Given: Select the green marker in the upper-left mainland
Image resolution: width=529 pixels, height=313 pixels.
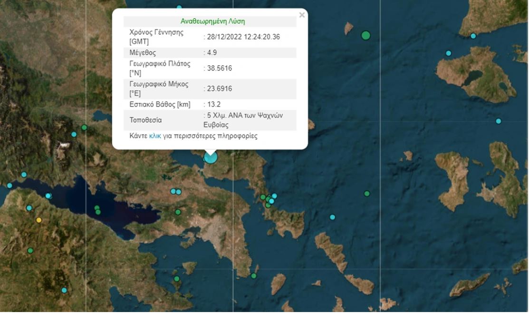Looking at the screenshot, I should click(84, 127).
